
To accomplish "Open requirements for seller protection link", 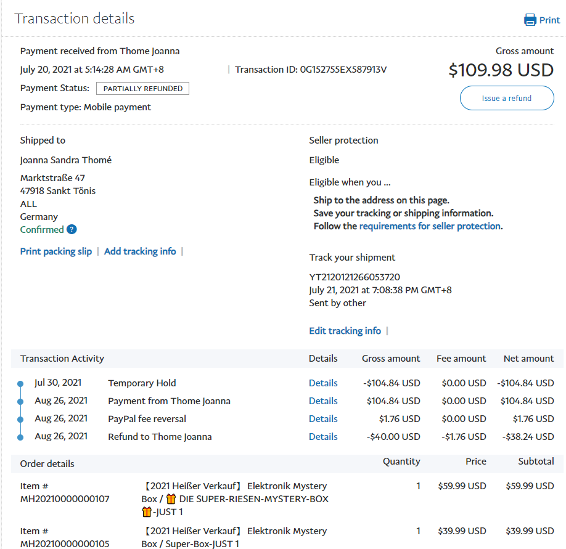I will tap(430, 226).
